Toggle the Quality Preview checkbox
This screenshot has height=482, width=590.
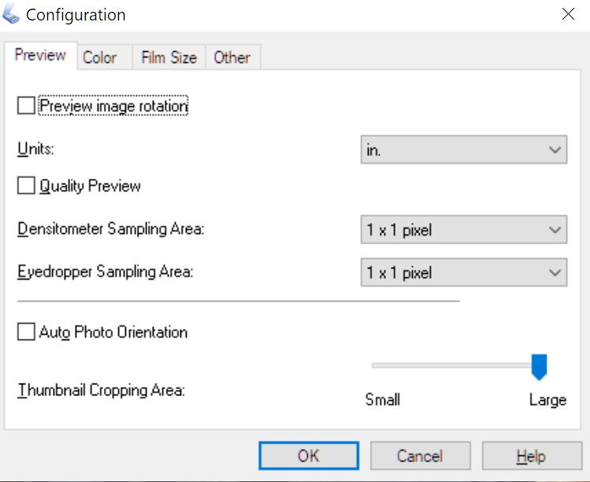point(26,186)
